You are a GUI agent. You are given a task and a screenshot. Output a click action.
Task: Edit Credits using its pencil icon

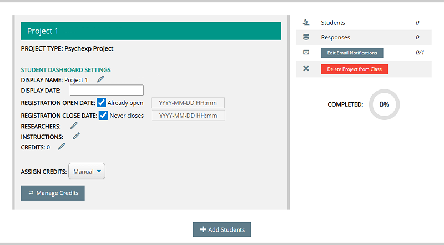tap(62, 147)
